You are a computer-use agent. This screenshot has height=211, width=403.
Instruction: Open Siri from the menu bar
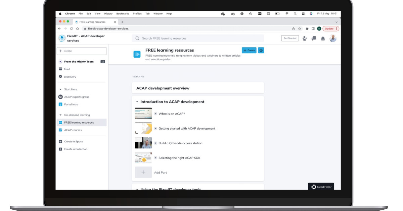click(311, 14)
